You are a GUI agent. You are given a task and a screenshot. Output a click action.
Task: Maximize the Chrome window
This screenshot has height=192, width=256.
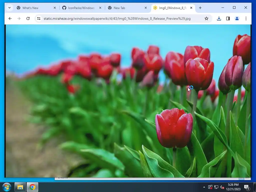pos(234,8)
